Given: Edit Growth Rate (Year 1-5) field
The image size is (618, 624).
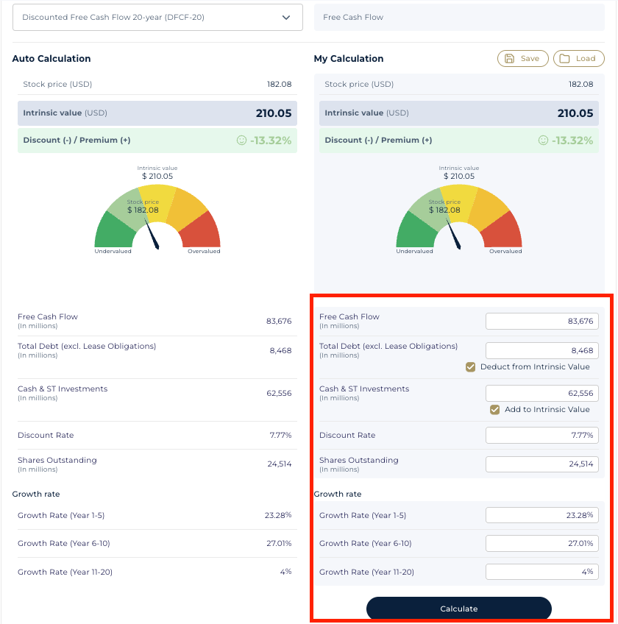Looking at the screenshot, I should pyautogui.click(x=541, y=515).
